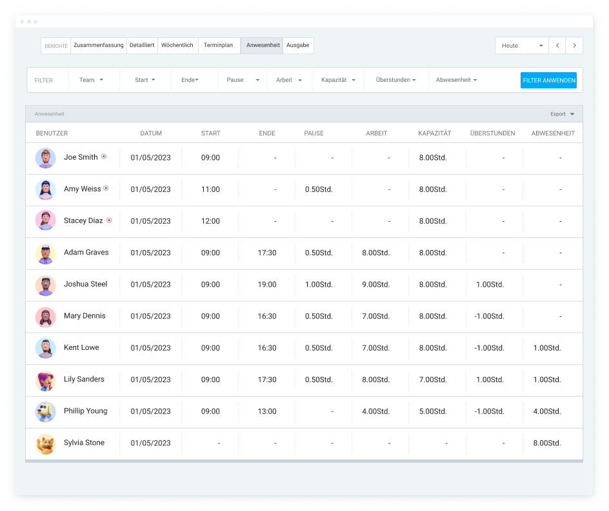Click the active status dot next to Stacey Diaz
The width and height of the screenshot is (609, 511).
(109, 220)
